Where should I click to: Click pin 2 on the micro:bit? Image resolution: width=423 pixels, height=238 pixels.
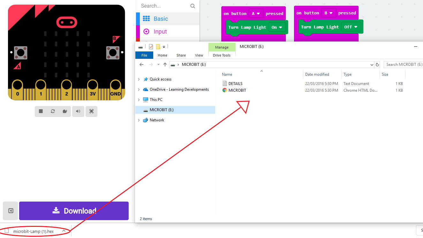coord(66,89)
